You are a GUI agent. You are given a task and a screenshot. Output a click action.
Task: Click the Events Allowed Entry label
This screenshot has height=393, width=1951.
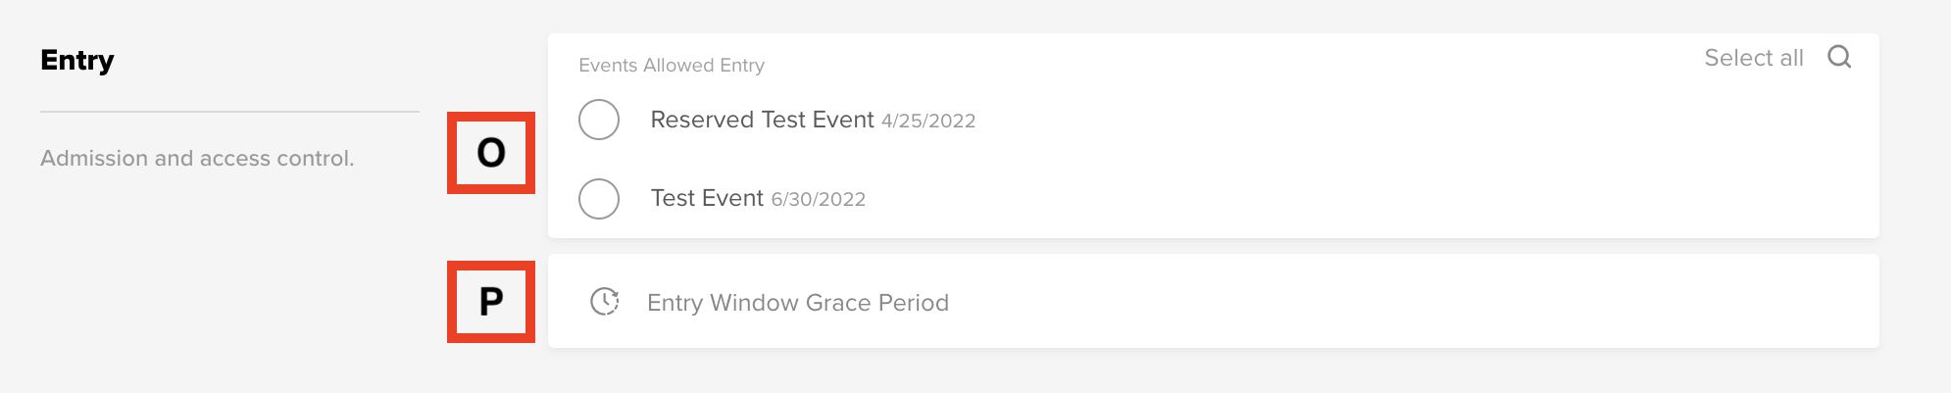click(672, 66)
